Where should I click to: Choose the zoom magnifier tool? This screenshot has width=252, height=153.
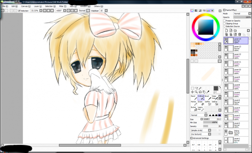196,92
